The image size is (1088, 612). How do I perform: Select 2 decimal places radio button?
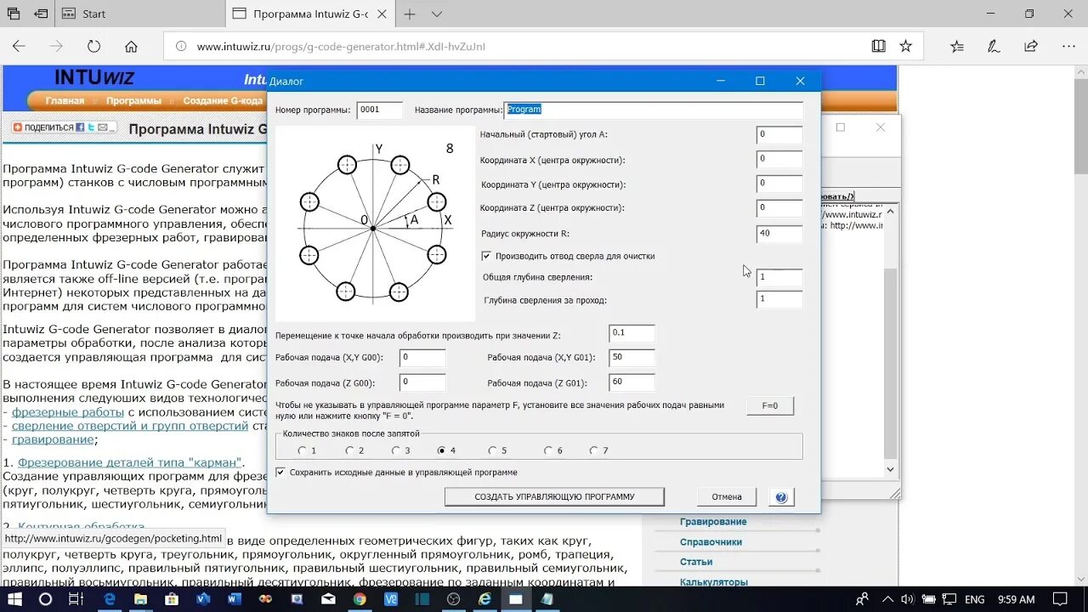pos(350,450)
